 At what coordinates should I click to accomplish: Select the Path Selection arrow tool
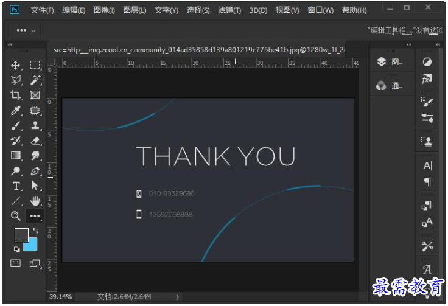point(35,186)
